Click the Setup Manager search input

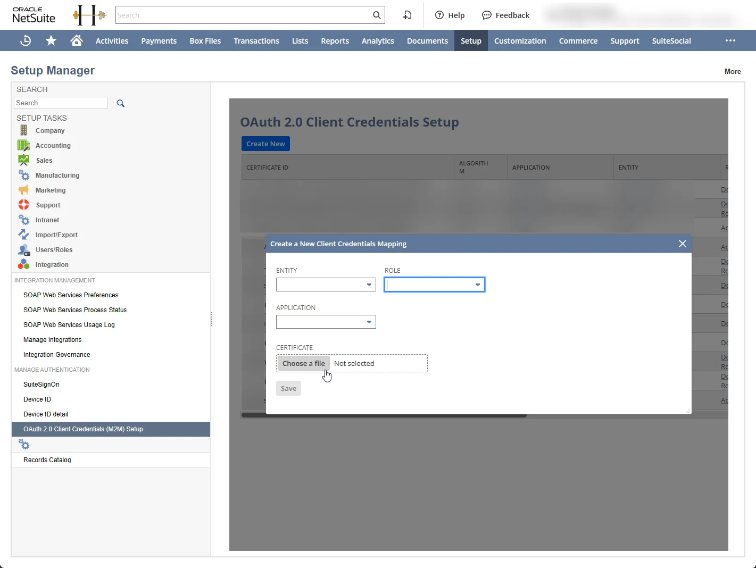[61, 103]
